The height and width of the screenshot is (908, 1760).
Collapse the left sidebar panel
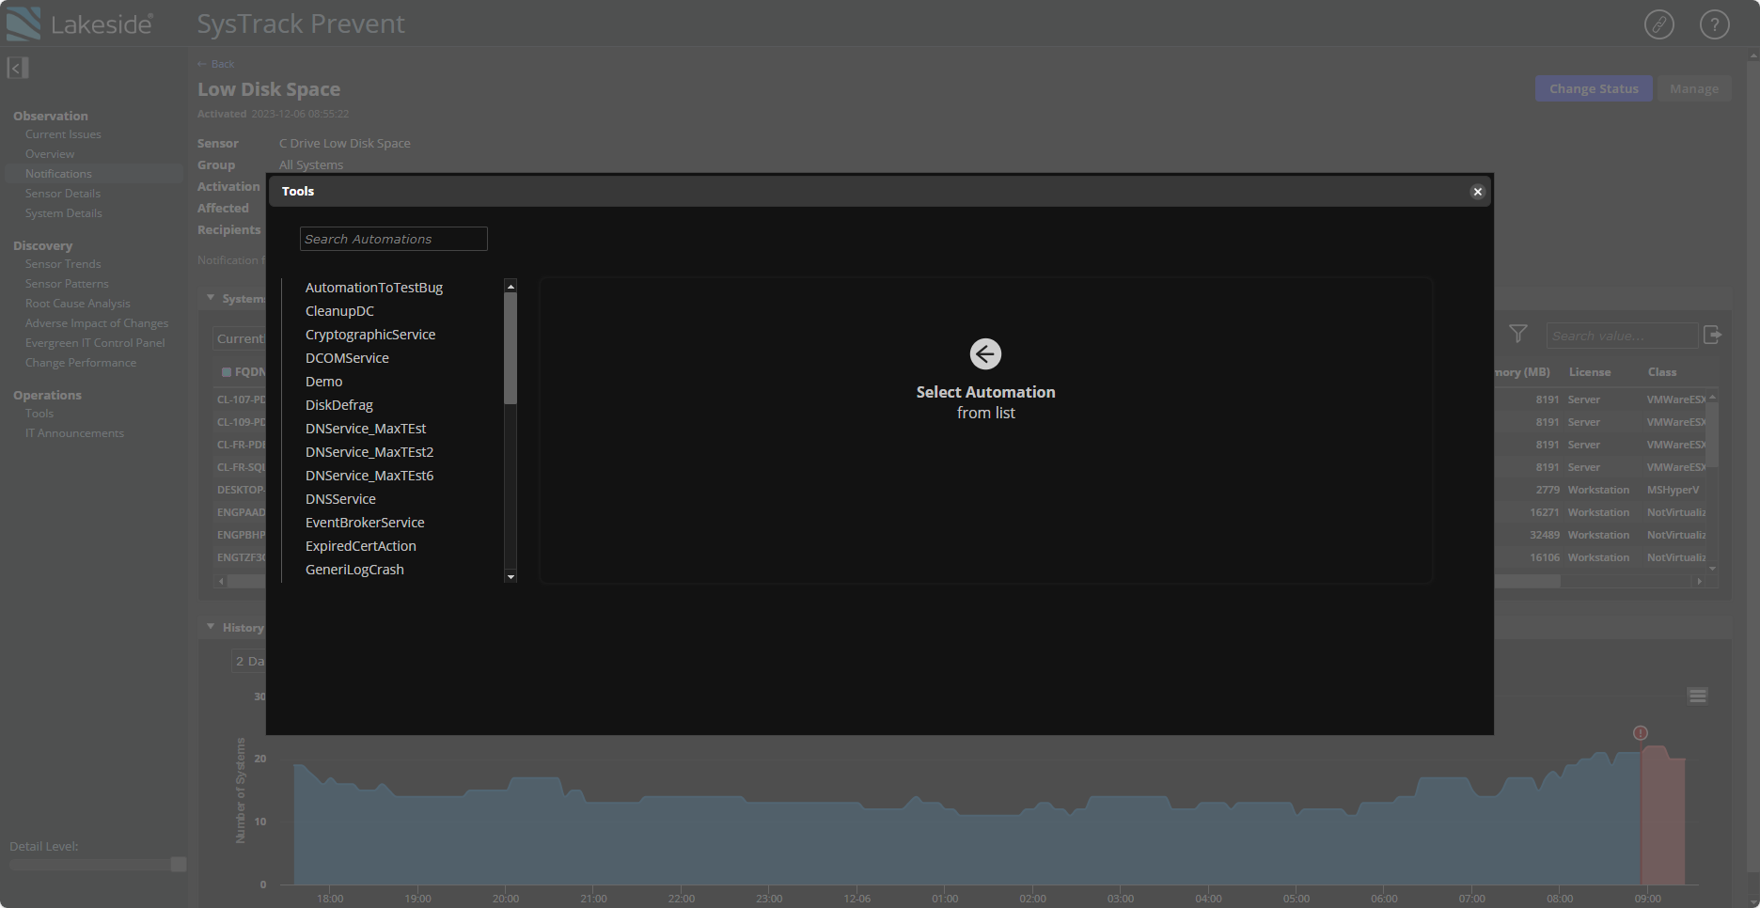click(x=18, y=68)
